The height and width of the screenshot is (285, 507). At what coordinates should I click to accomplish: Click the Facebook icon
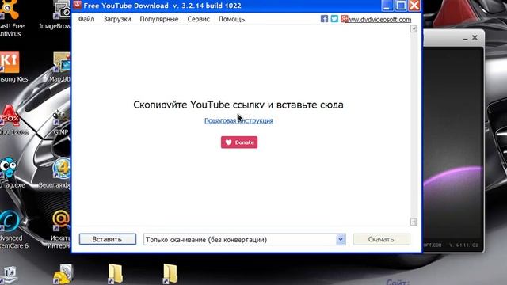click(324, 19)
